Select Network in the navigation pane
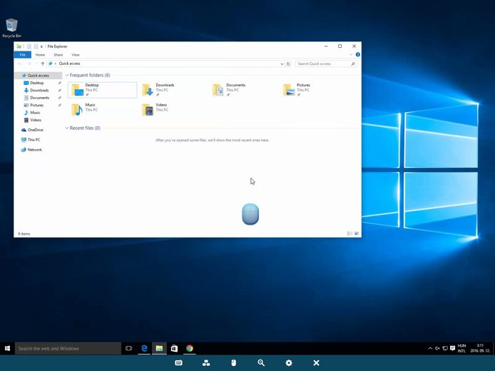495x371 pixels. (34, 150)
